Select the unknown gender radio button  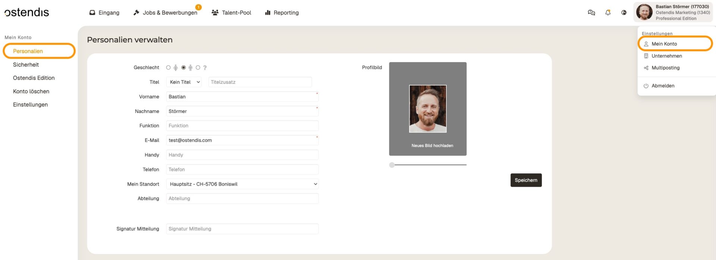coord(198,68)
